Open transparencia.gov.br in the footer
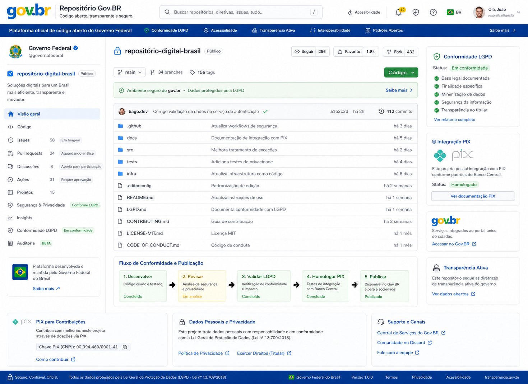 click(502, 377)
